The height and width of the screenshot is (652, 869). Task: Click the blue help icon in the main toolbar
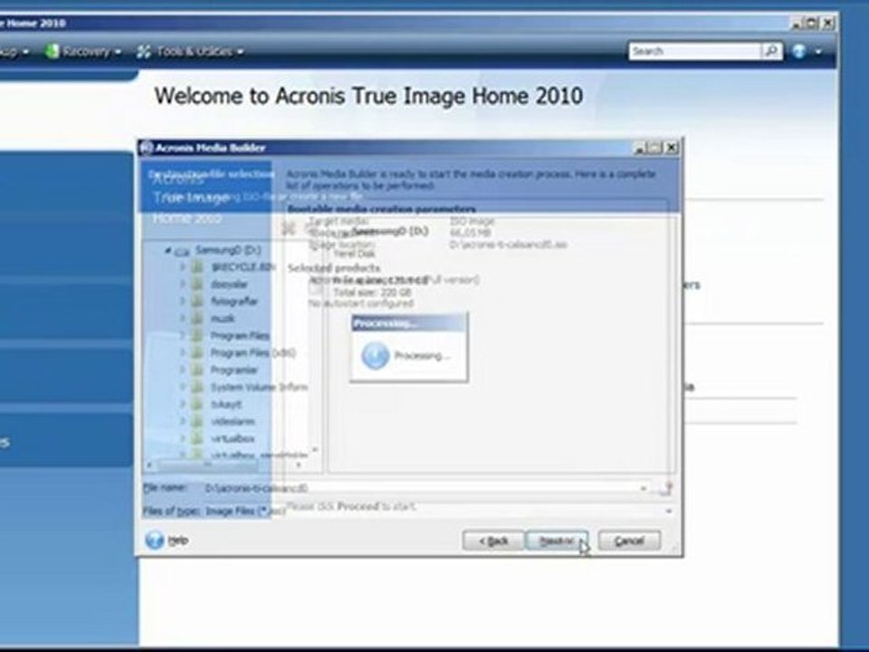798,51
